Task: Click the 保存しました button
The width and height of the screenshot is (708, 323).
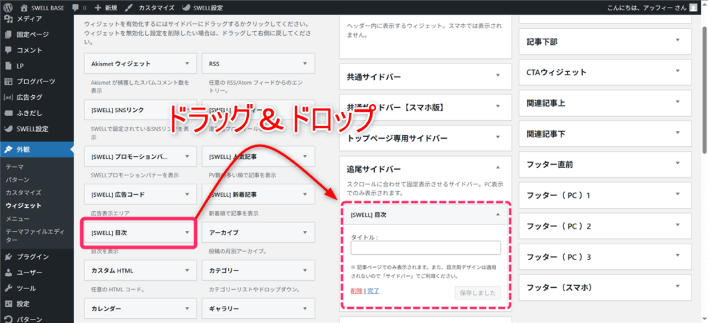Action: click(x=478, y=293)
